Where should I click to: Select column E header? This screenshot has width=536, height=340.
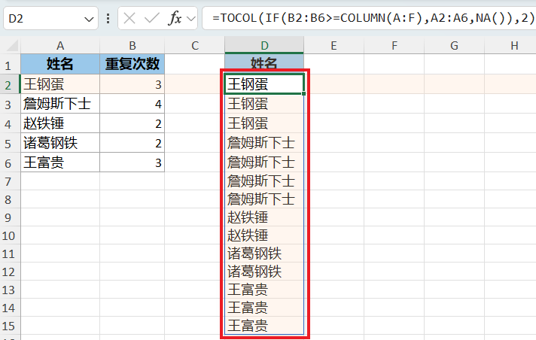(333, 45)
